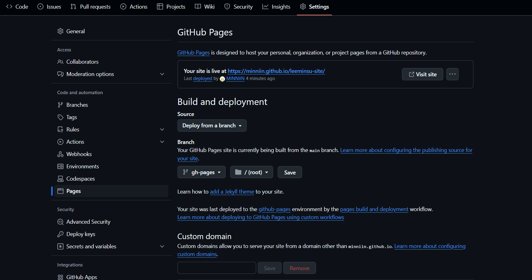Image resolution: width=532 pixels, height=280 pixels.
Task: Click the Branches git-branch icon in sidebar
Action: coord(60,105)
